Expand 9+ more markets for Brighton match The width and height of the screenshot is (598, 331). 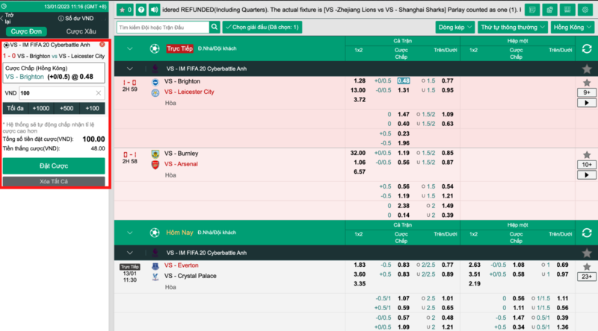pyautogui.click(x=587, y=92)
